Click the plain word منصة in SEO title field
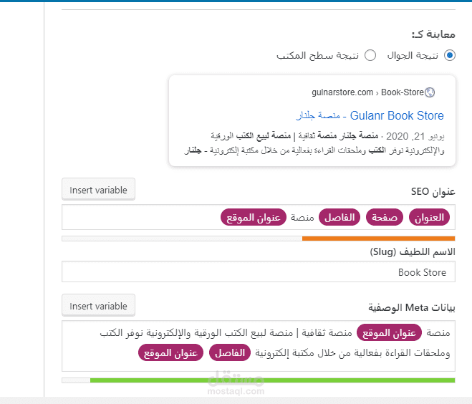 (x=302, y=217)
